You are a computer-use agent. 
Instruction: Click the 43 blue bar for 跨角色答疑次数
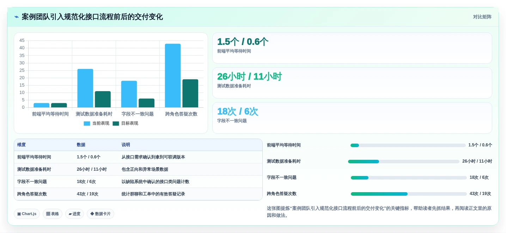point(173,75)
